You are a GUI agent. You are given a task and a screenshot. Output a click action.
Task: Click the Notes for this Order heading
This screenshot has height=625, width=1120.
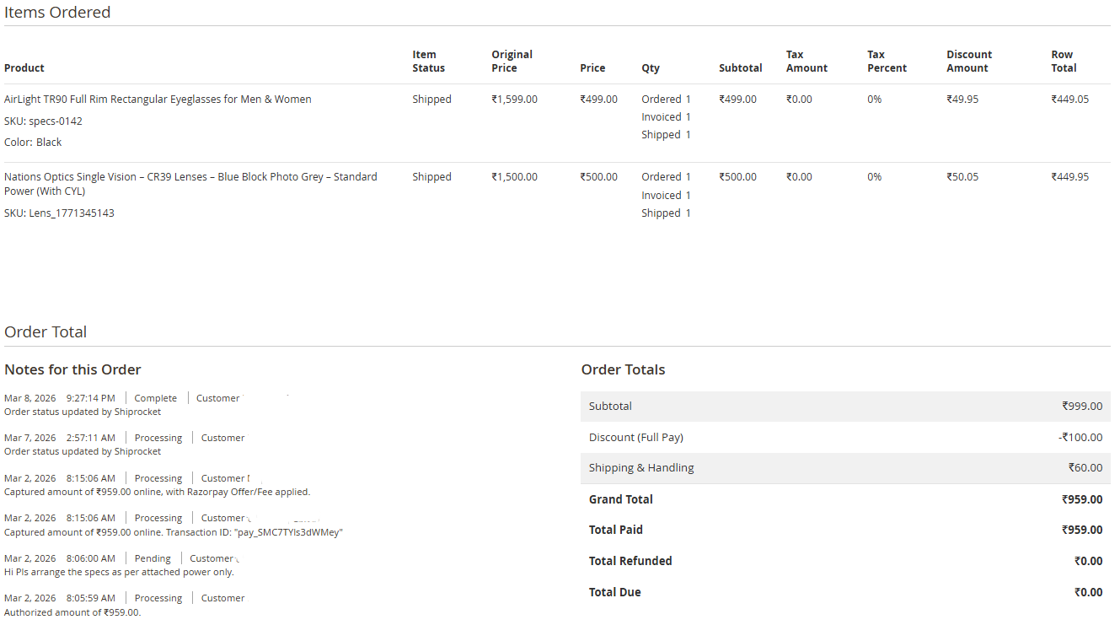(x=72, y=369)
